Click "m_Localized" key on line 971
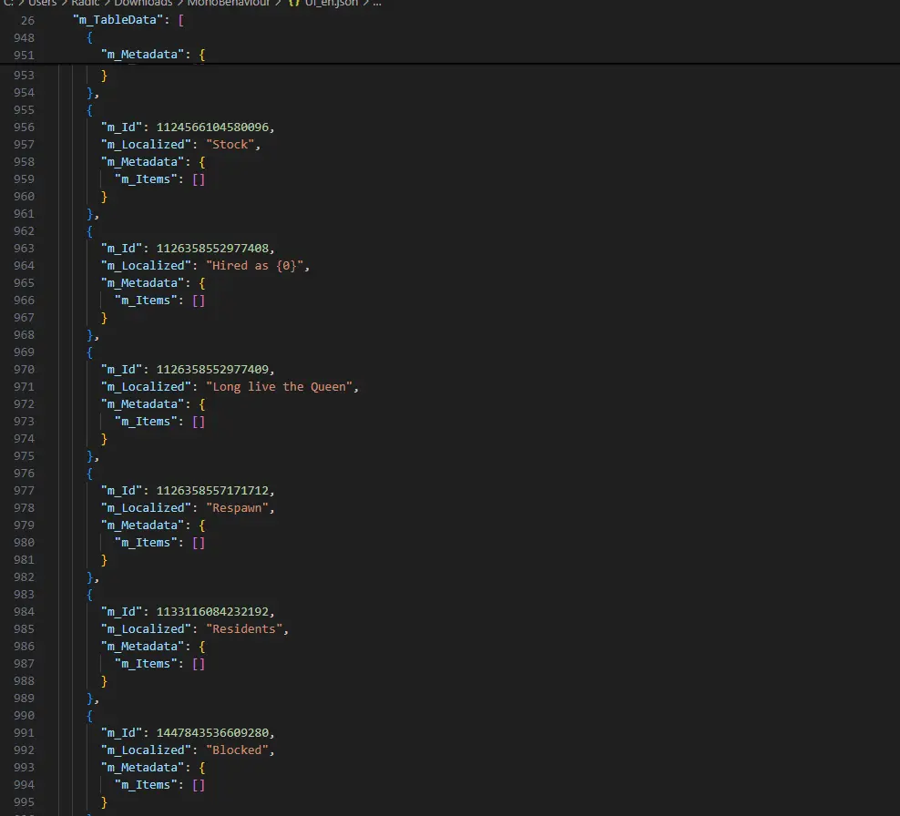The height and width of the screenshot is (816, 900). tap(146, 387)
